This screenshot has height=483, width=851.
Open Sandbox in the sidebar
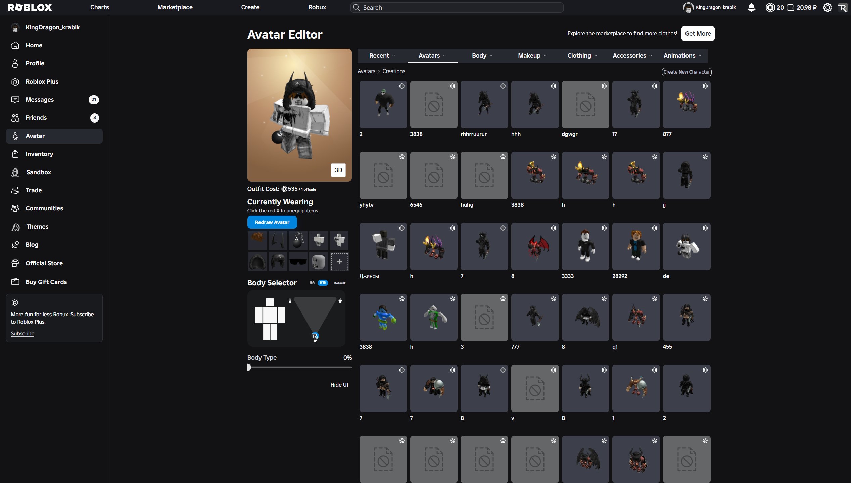[x=54, y=172]
